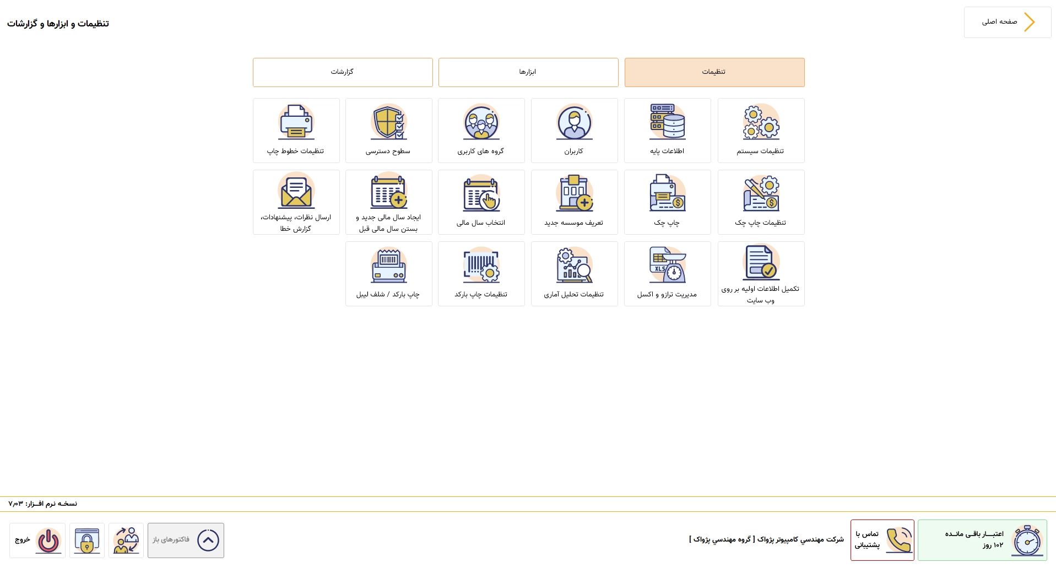Image resolution: width=1056 pixels, height=568 pixels.
Task: Open system settings (تنظیمات سیستم) gears icon
Action: click(x=761, y=122)
